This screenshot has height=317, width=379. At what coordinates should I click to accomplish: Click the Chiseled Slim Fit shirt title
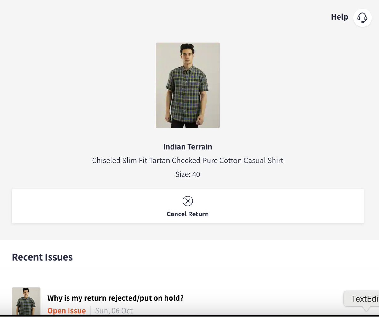click(x=188, y=160)
